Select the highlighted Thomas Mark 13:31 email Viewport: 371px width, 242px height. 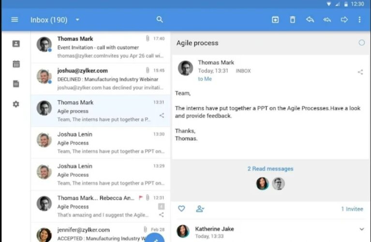click(x=101, y=111)
